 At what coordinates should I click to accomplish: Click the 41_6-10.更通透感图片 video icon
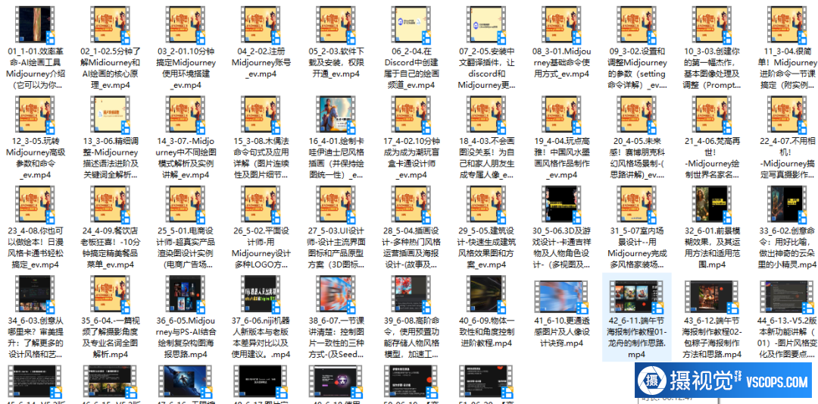tap(562, 299)
